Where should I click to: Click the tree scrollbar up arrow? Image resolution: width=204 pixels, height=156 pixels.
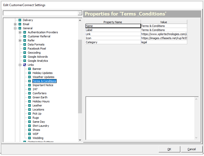pos(80,20)
